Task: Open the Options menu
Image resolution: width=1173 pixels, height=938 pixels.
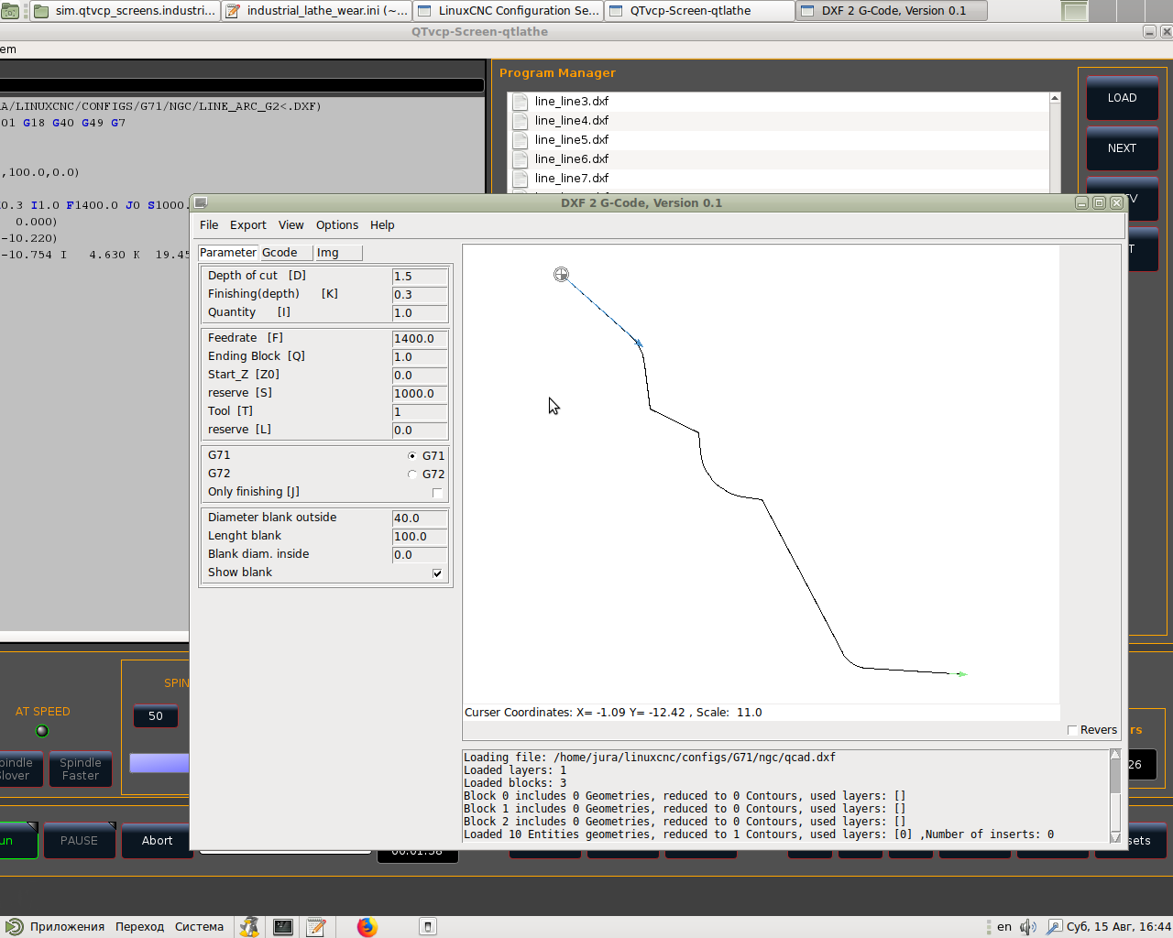Action: pyautogui.click(x=337, y=225)
